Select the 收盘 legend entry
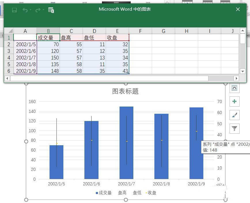250x203 pixels. point(152,193)
